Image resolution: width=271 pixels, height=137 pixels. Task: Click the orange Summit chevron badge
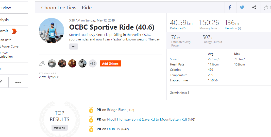coord(14,31)
